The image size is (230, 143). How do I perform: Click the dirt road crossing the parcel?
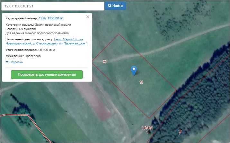tap(129, 54)
